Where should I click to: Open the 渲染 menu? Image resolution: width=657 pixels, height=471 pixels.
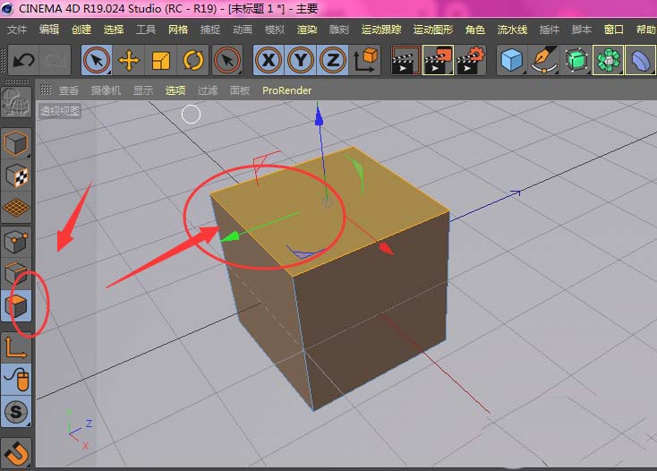[307, 30]
